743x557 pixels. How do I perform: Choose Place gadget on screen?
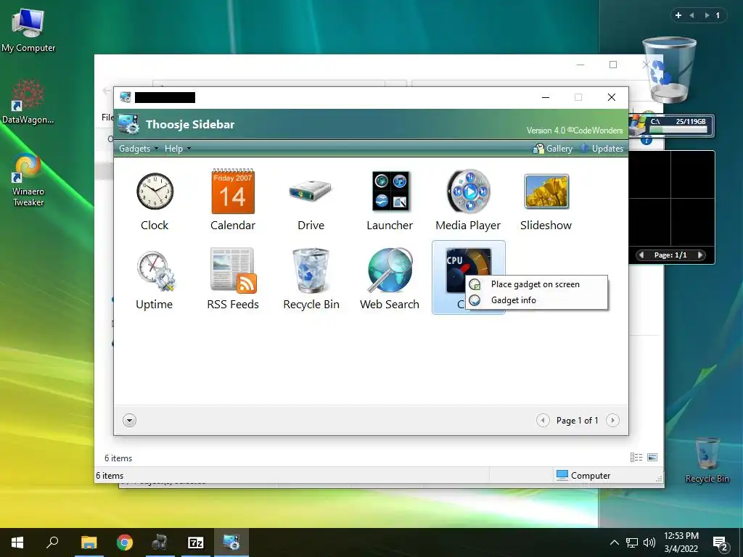pos(536,284)
